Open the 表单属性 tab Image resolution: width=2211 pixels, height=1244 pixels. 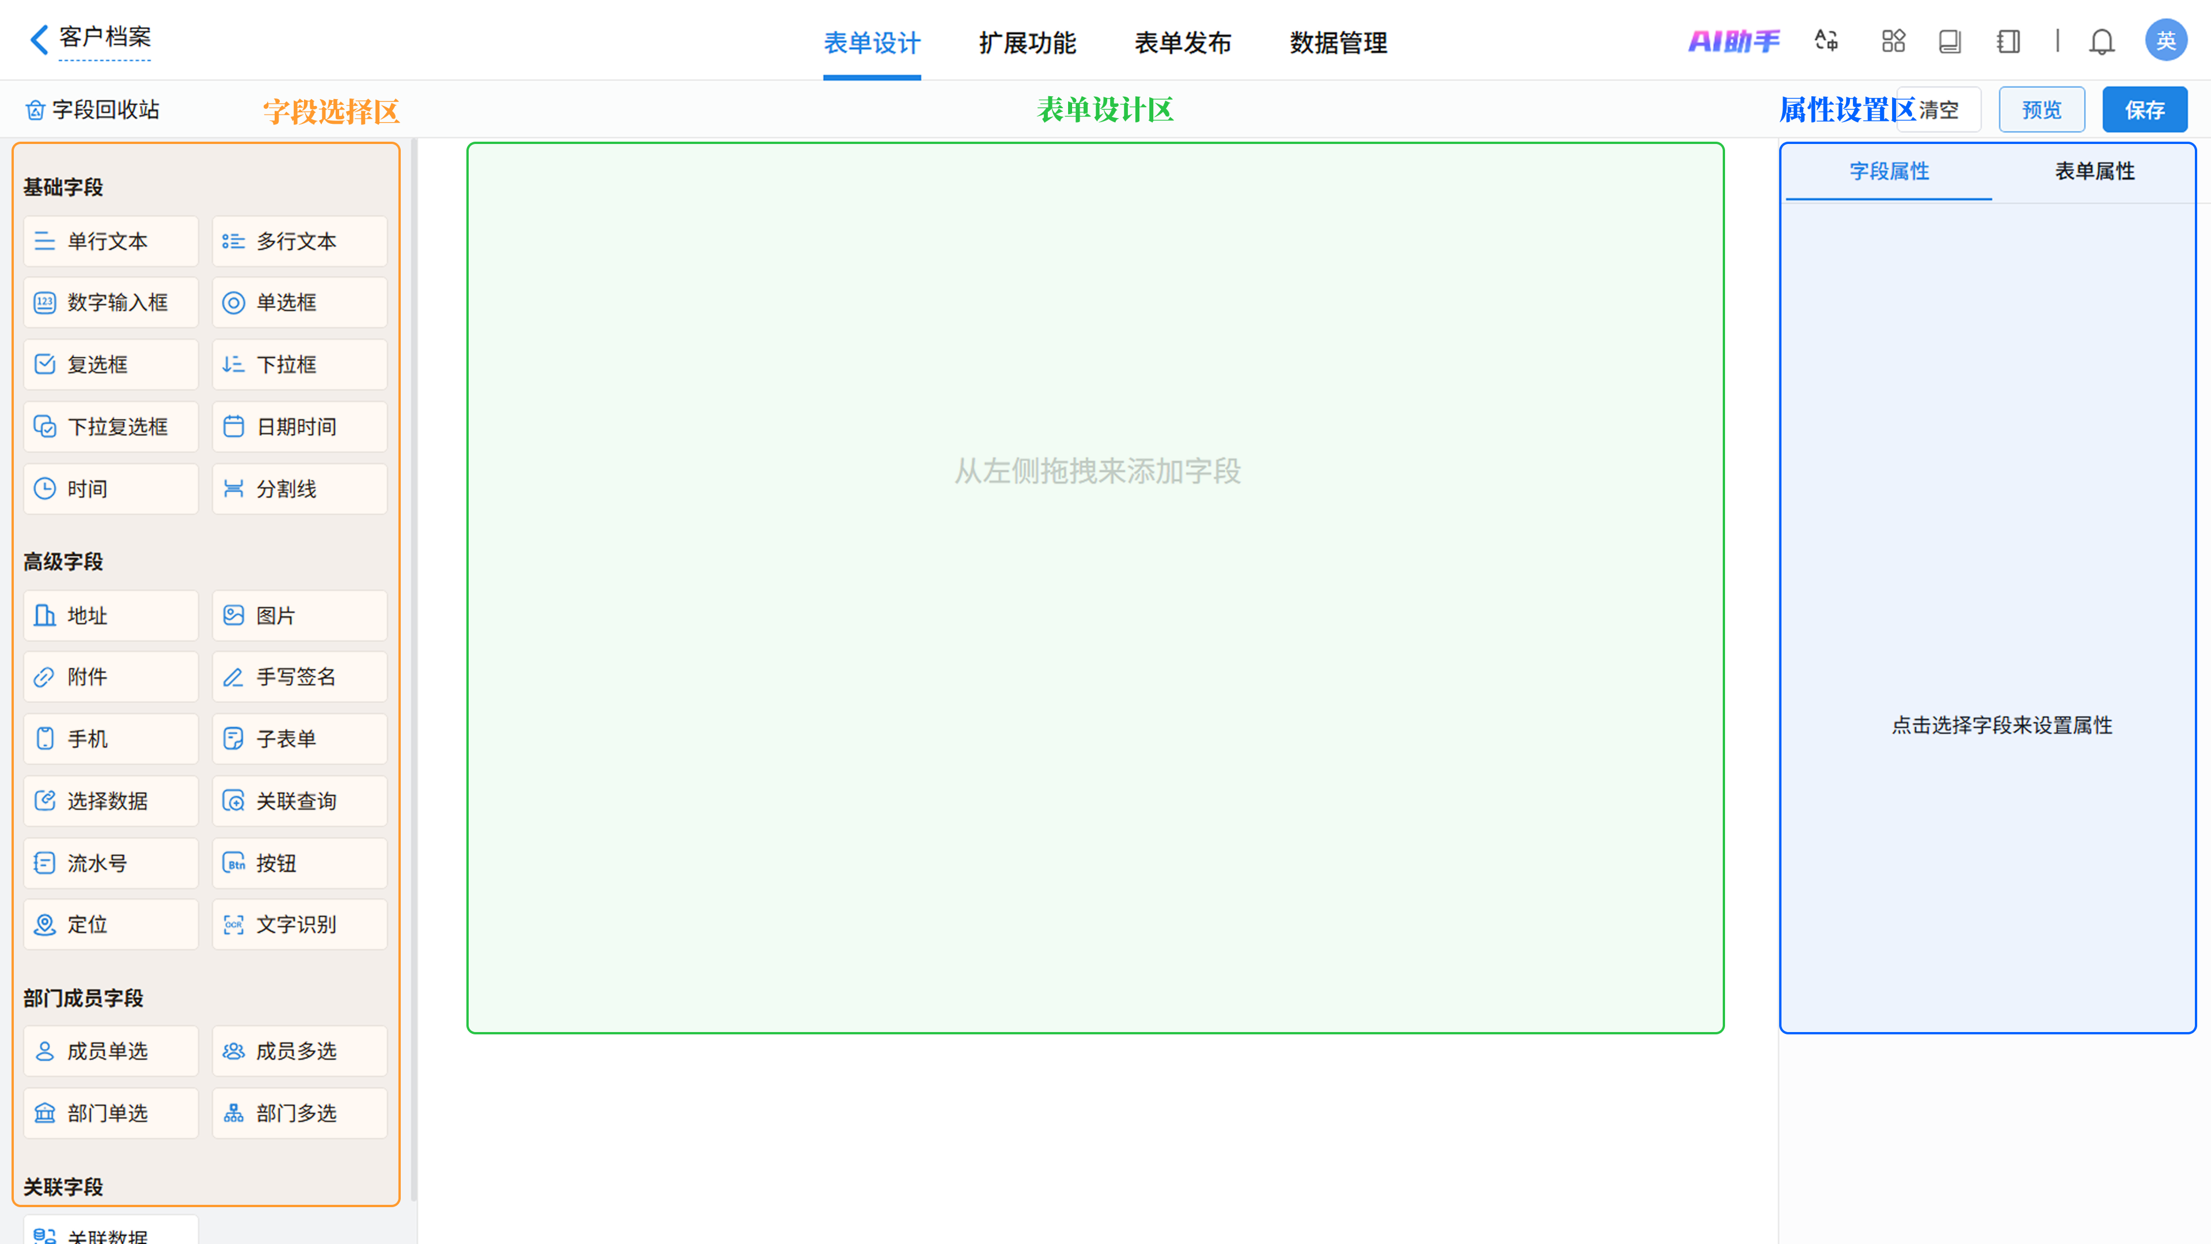2094,172
